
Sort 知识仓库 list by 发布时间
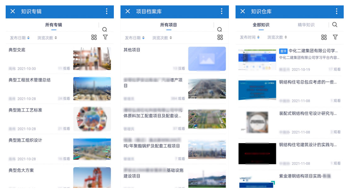[x=249, y=37]
